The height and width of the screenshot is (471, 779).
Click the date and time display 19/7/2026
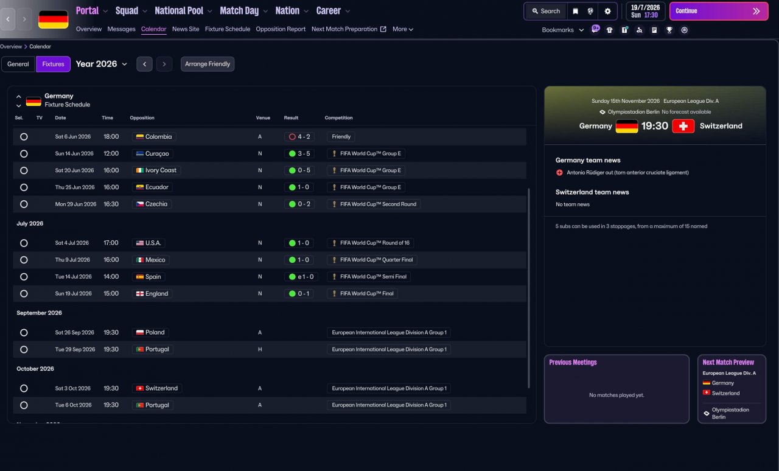tap(646, 11)
